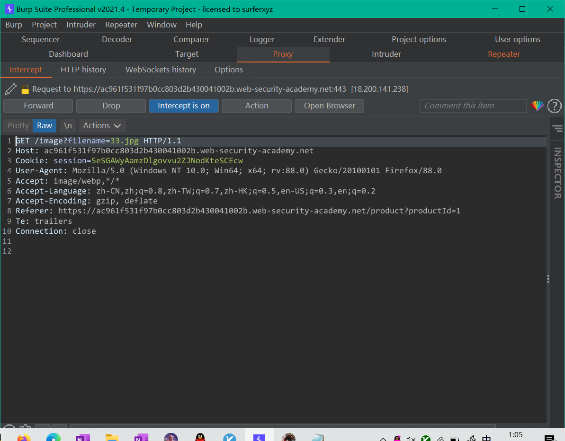Click the 33.jpg filename value
The width and height of the screenshot is (565, 441).
(x=124, y=141)
